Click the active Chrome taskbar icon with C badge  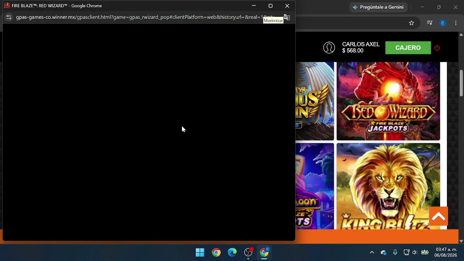264,252
